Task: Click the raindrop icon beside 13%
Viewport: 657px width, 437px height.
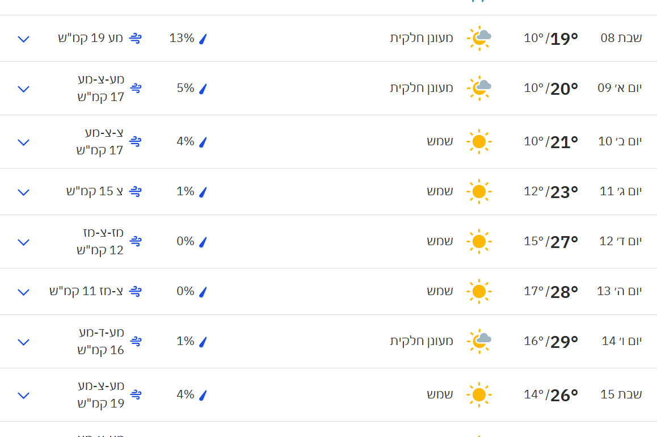Action: (x=203, y=39)
